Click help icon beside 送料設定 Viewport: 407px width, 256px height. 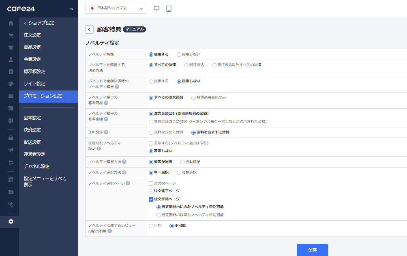click(x=106, y=132)
